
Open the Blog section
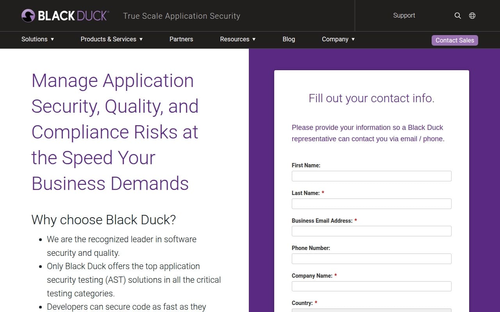289,39
